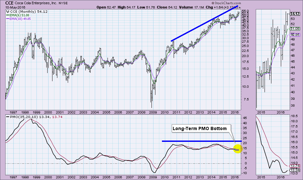Click the Close 54.12 value in the header

pyautogui.click(x=167, y=7)
